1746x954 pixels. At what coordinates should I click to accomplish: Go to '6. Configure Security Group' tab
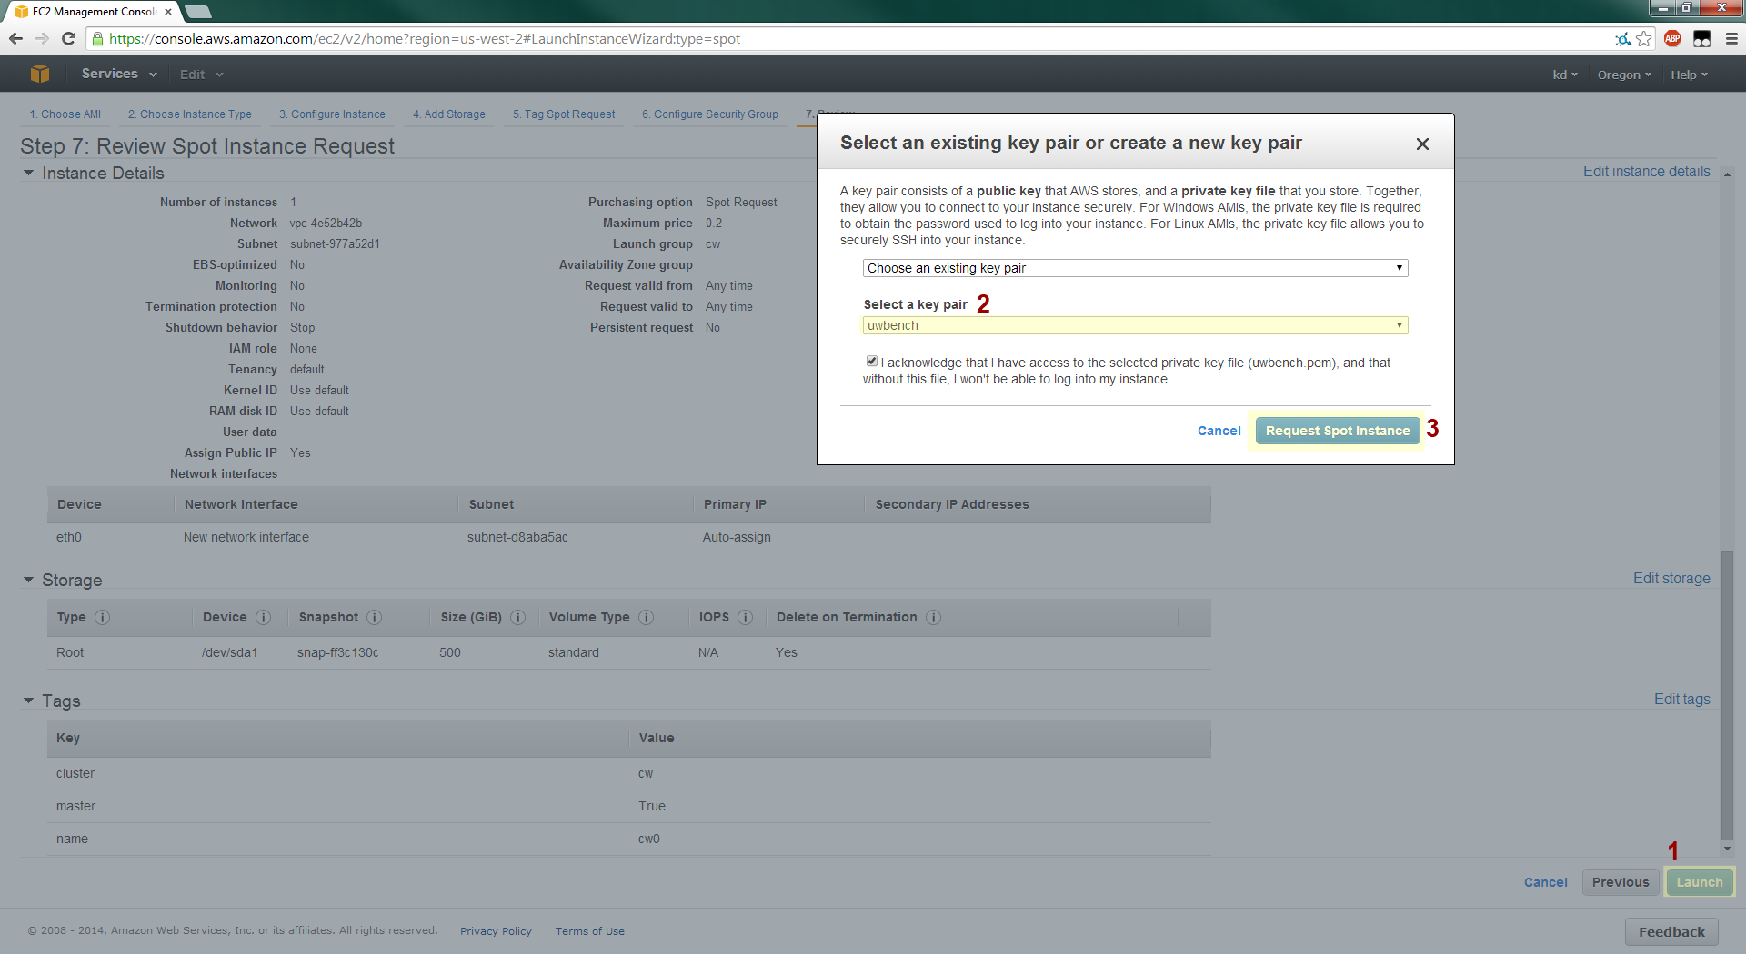click(709, 114)
